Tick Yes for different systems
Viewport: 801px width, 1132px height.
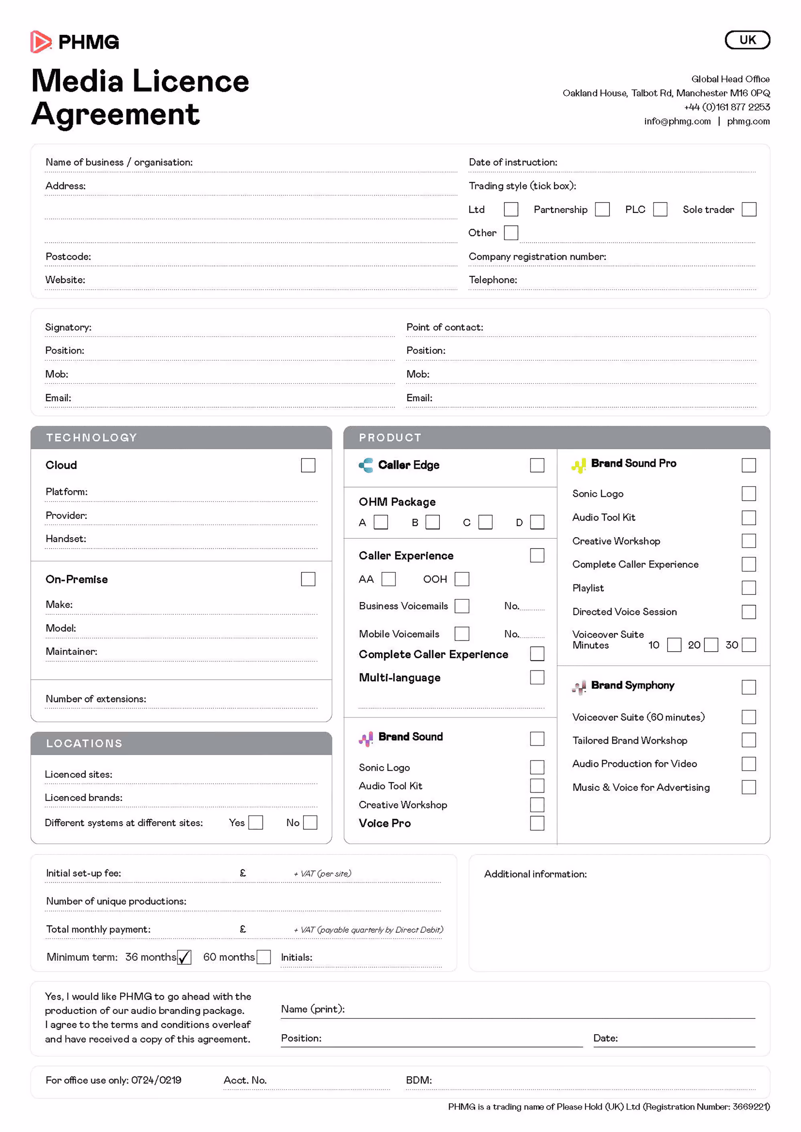click(x=255, y=822)
